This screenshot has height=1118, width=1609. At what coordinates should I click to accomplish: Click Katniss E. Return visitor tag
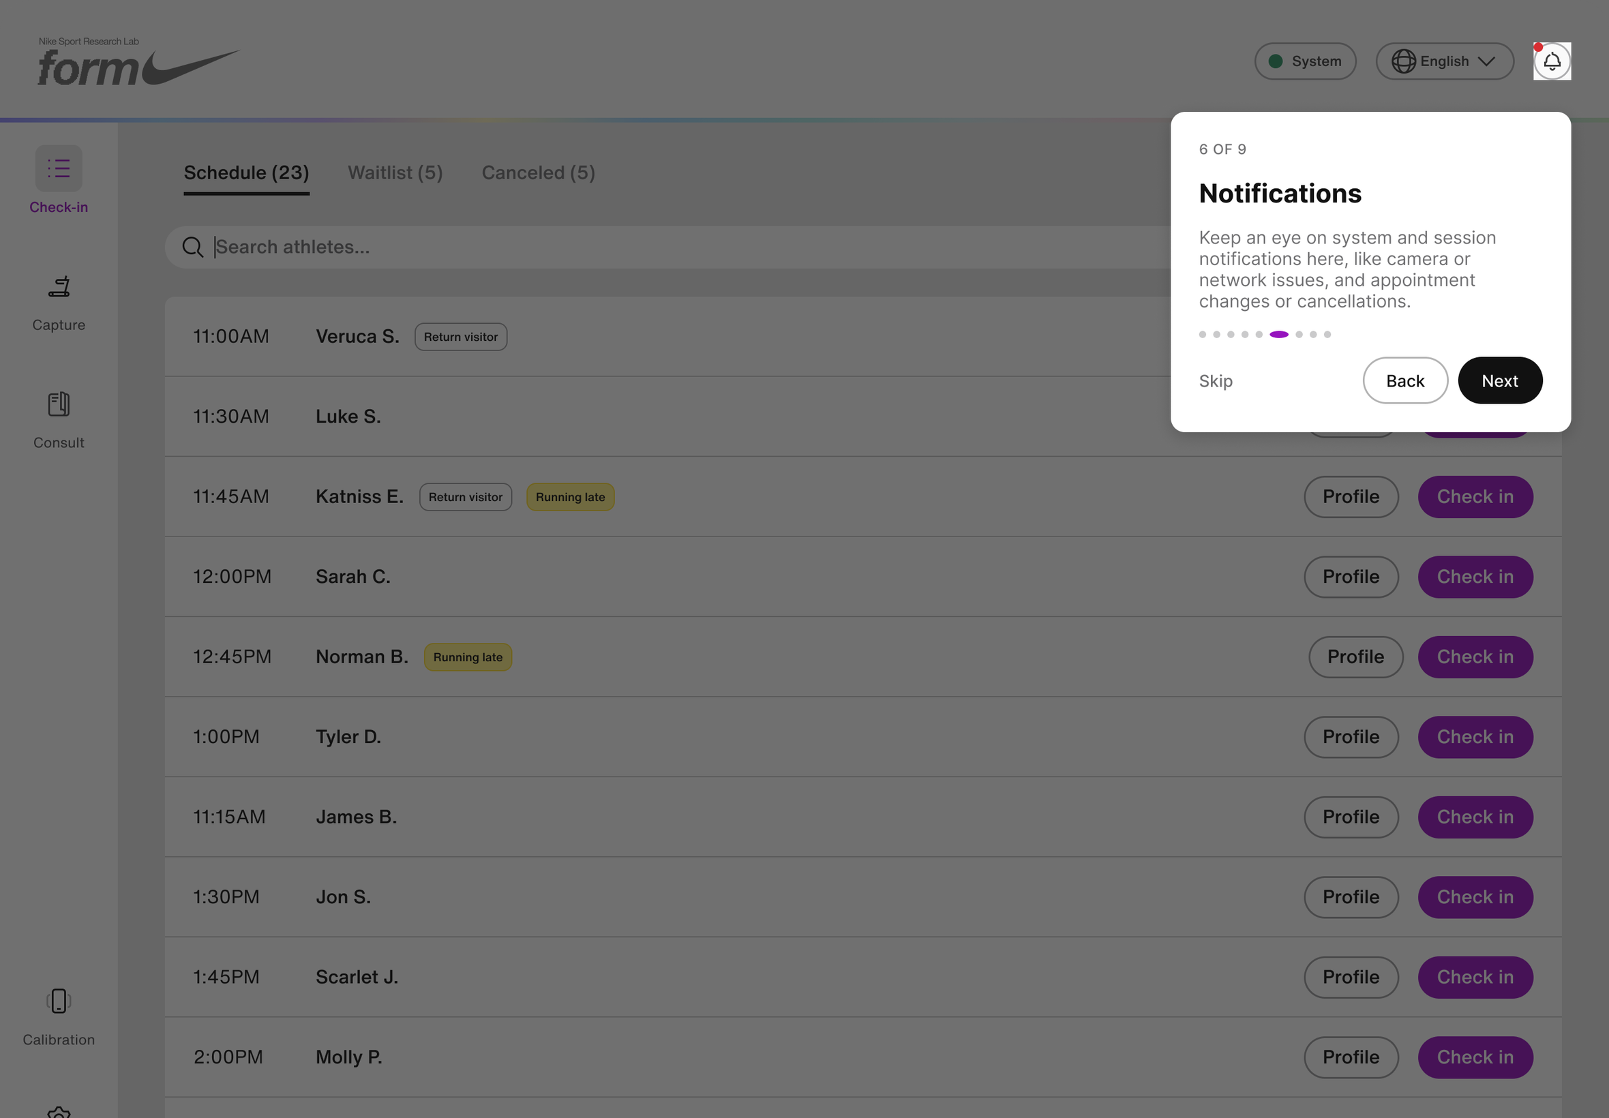466,498
